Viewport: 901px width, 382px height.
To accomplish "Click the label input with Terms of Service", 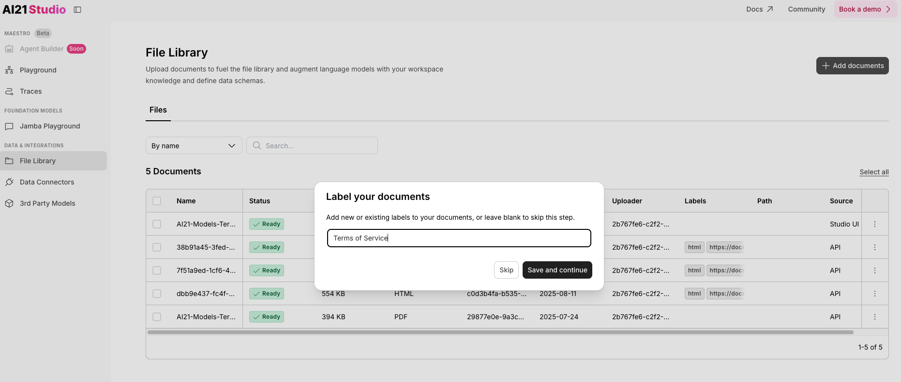I will coord(459,238).
